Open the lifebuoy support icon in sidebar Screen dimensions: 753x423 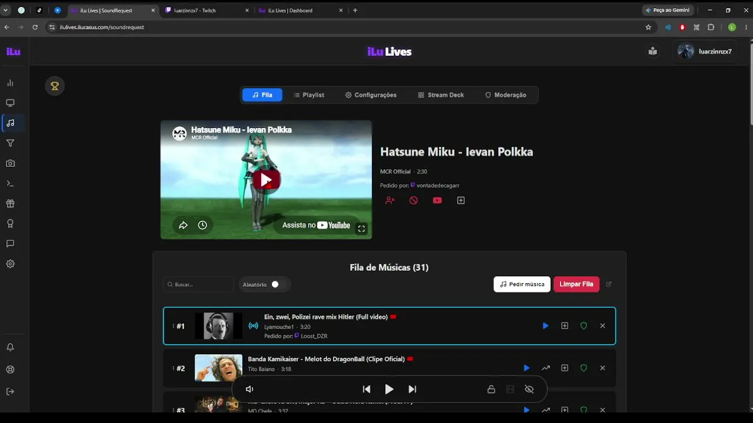click(10, 370)
